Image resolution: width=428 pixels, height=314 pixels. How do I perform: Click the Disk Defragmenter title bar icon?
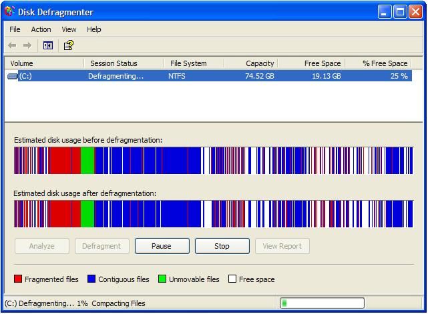click(9, 12)
